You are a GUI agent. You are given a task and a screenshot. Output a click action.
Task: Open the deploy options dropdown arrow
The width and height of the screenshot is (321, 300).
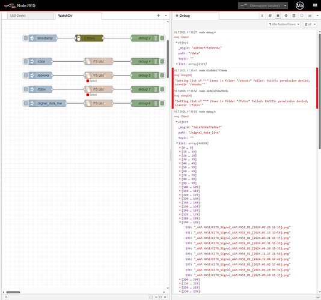(285, 5)
